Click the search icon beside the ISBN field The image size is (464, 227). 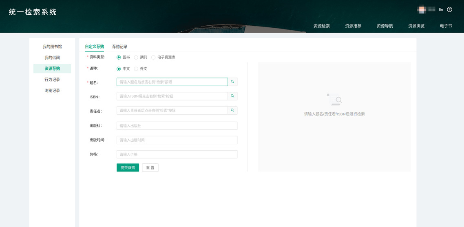[232, 96]
